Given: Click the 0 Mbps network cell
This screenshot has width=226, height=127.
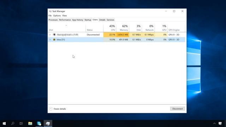Looking at the screenshot, I should pos(148,40).
